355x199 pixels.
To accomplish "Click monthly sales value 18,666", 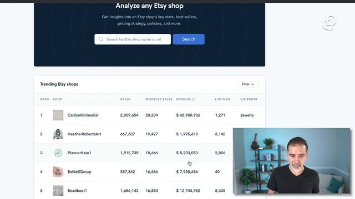I will point(151,153).
